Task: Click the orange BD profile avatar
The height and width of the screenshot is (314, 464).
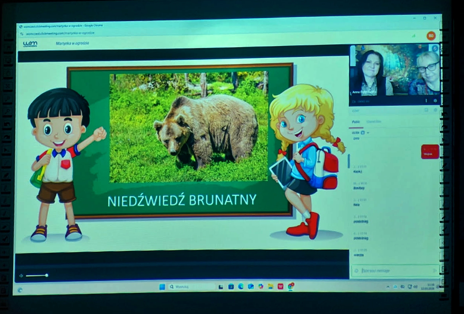Action: (x=431, y=36)
